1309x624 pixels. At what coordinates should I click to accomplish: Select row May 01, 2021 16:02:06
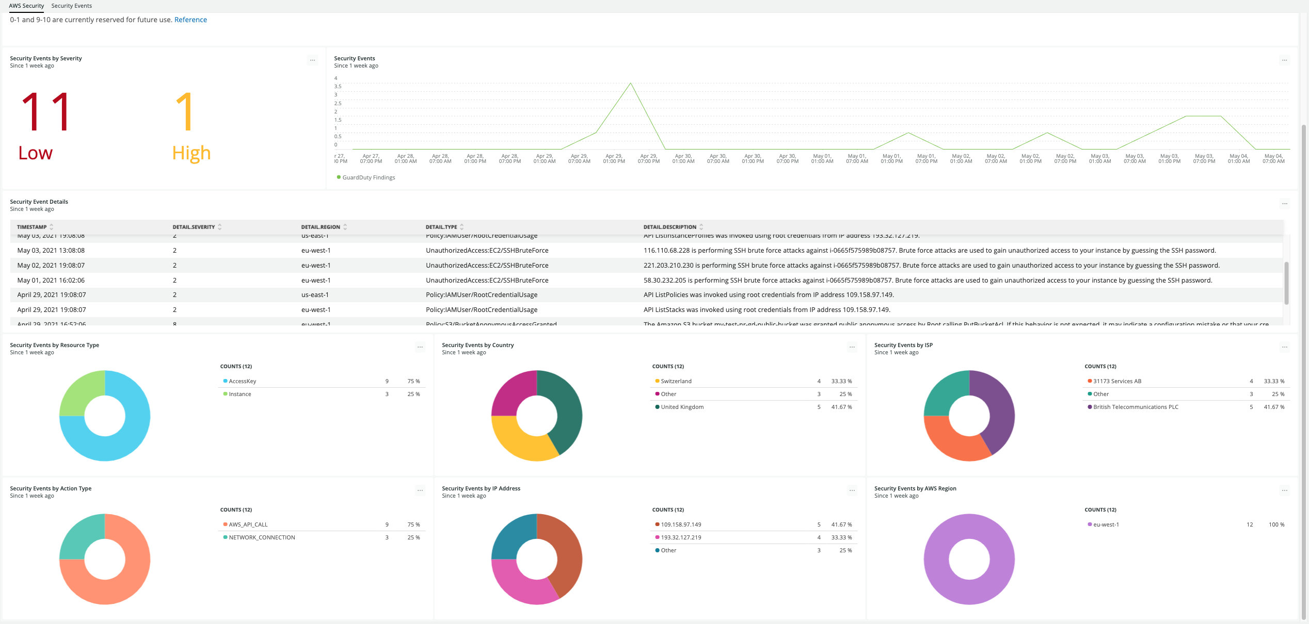646,280
